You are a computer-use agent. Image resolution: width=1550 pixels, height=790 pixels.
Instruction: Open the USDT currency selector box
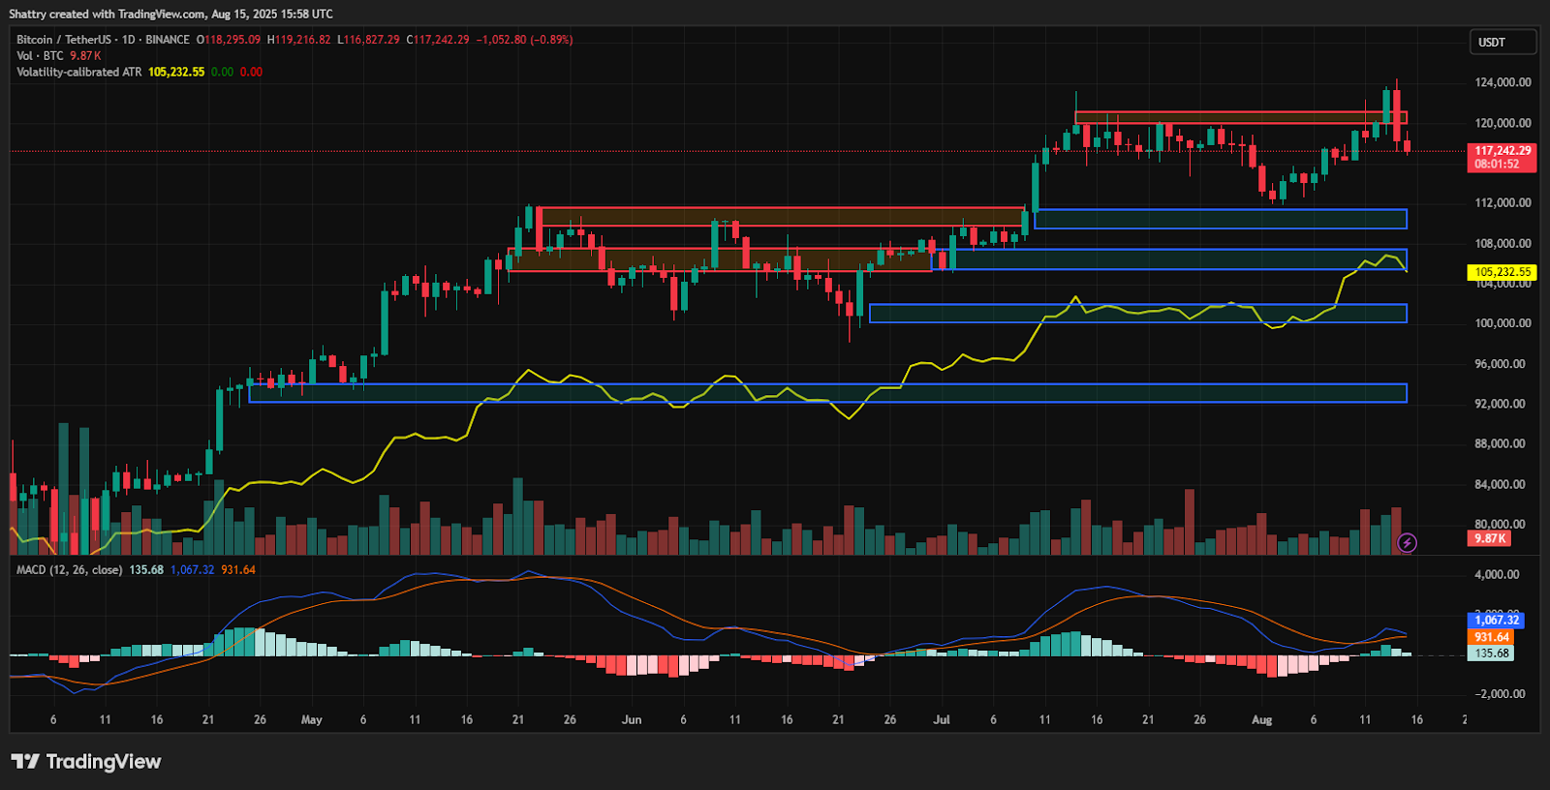point(1503,43)
